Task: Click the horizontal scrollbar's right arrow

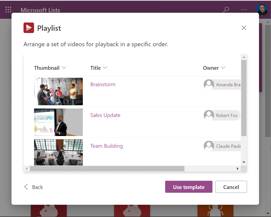Action: tap(237, 168)
